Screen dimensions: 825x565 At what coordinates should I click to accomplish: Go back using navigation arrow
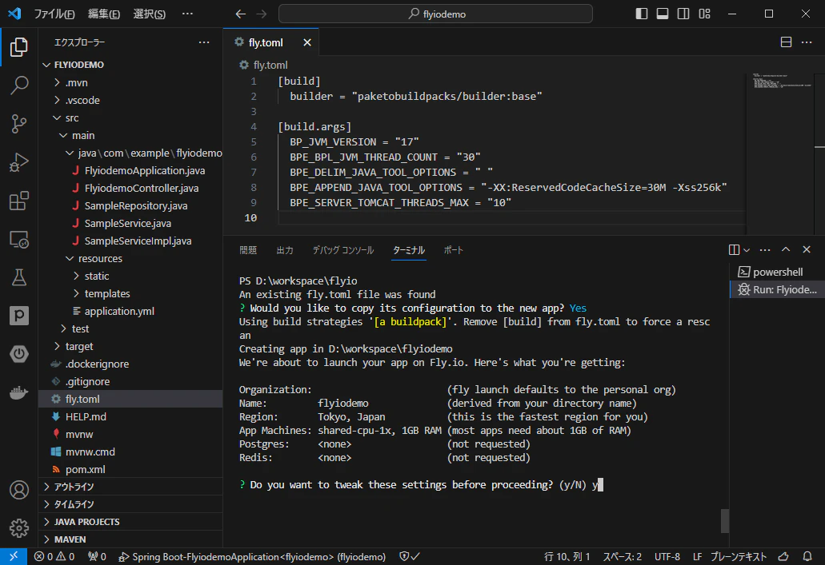pyautogui.click(x=240, y=14)
